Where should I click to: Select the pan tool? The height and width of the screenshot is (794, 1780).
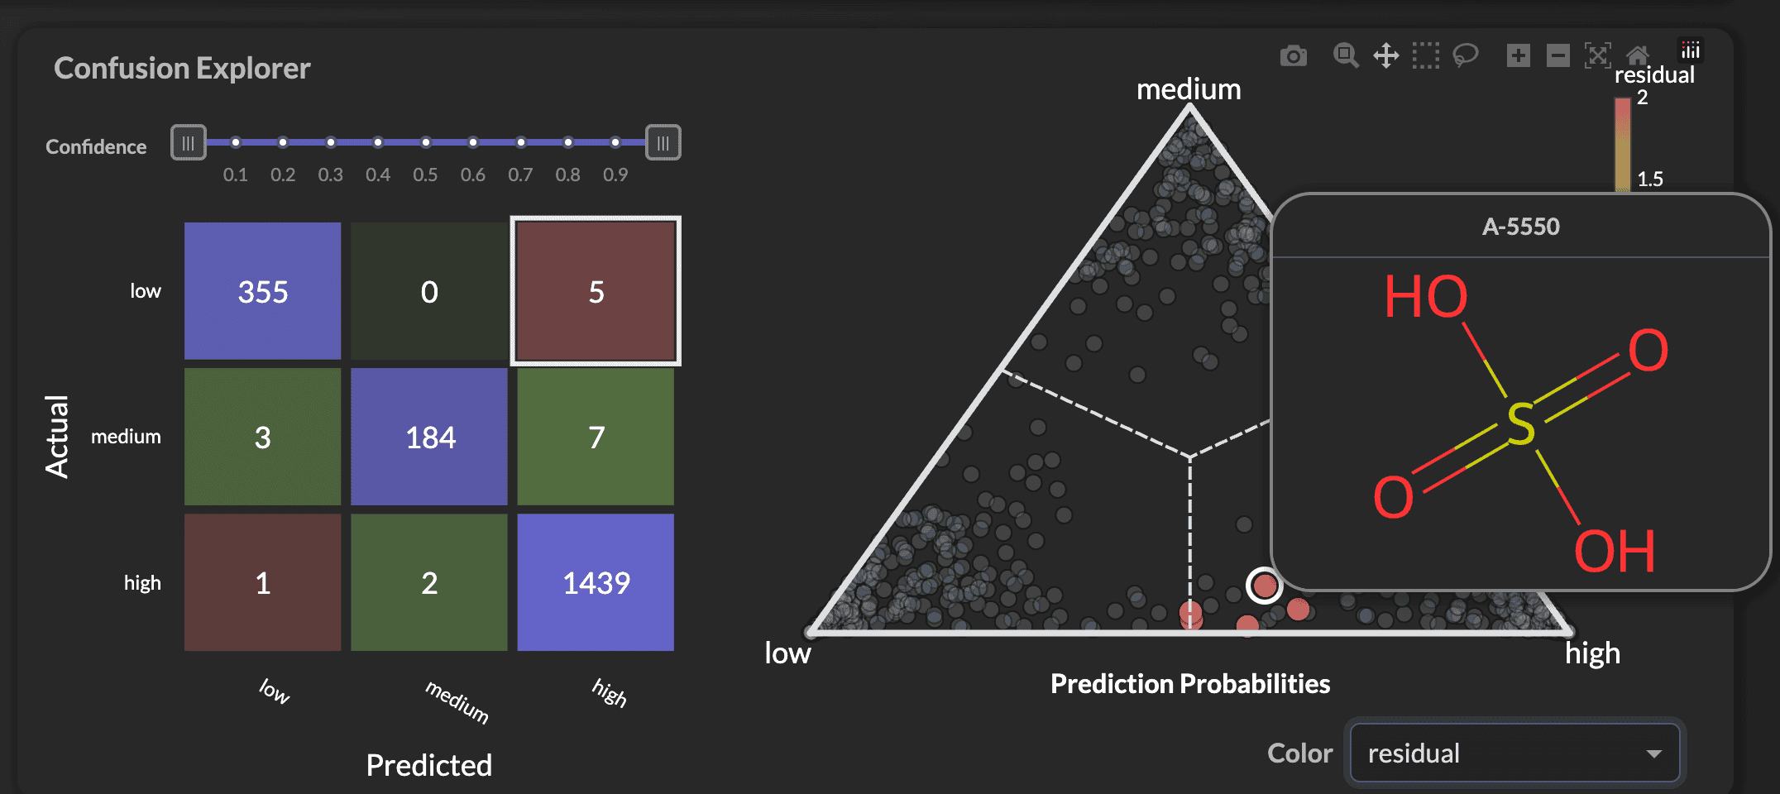(x=1386, y=55)
